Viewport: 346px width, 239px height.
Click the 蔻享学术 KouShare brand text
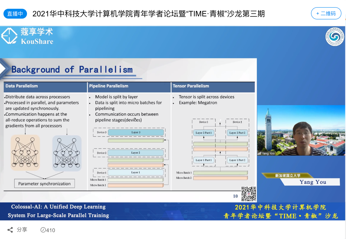pyautogui.click(x=37, y=36)
